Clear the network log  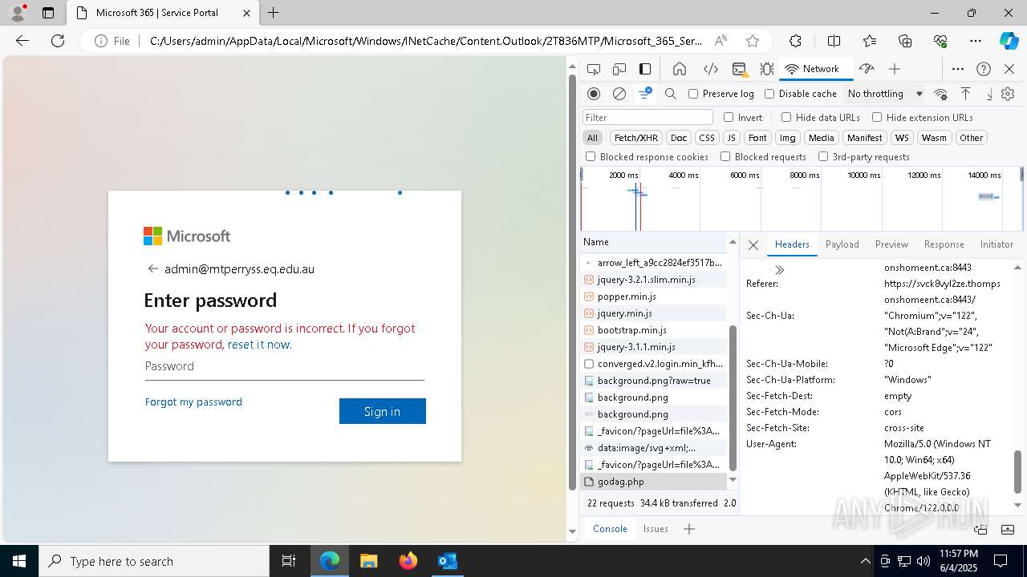click(x=619, y=94)
